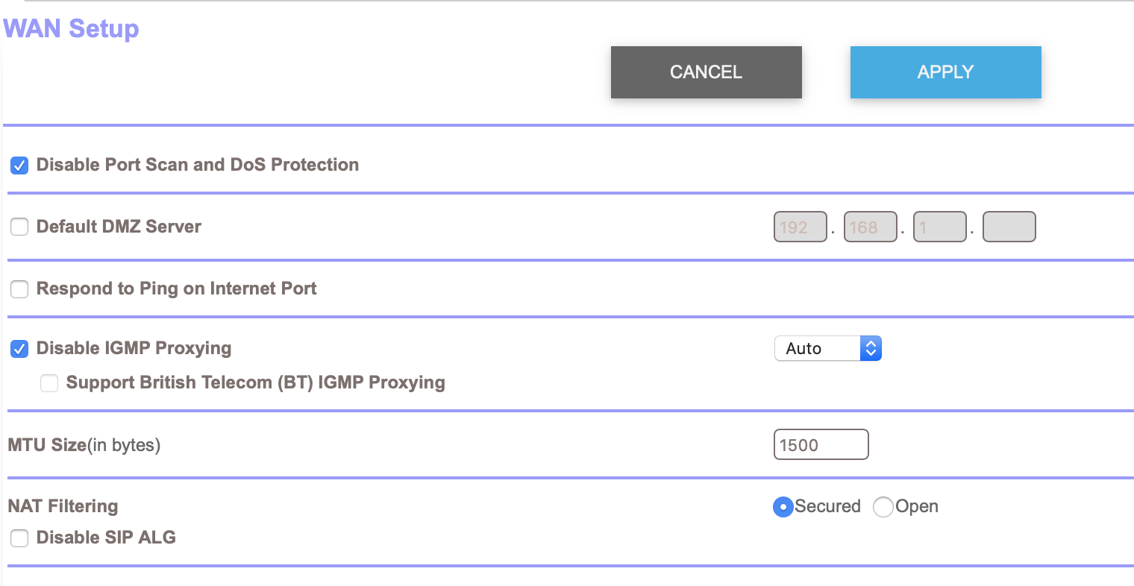Image resolution: width=1134 pixels, height=586 pixels.
Task: Click the DMZ box showing 168
Action: (x=870, y=227)
